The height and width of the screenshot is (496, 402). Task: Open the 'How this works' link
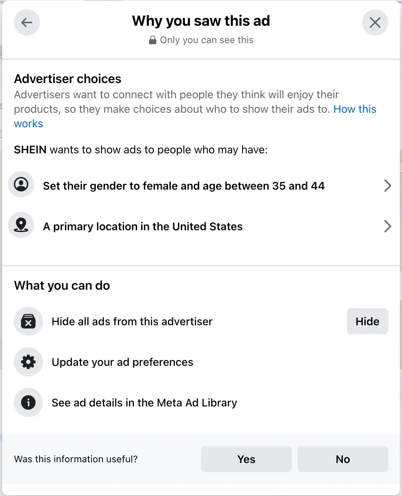[x=354, y=109]
